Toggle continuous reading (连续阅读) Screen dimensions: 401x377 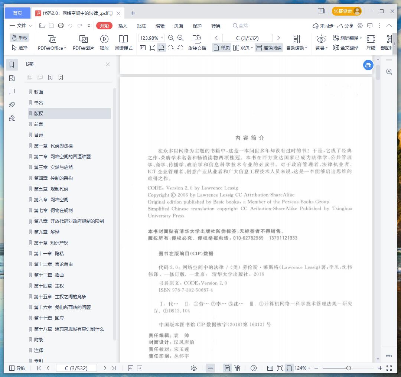[x=269, y=48]
